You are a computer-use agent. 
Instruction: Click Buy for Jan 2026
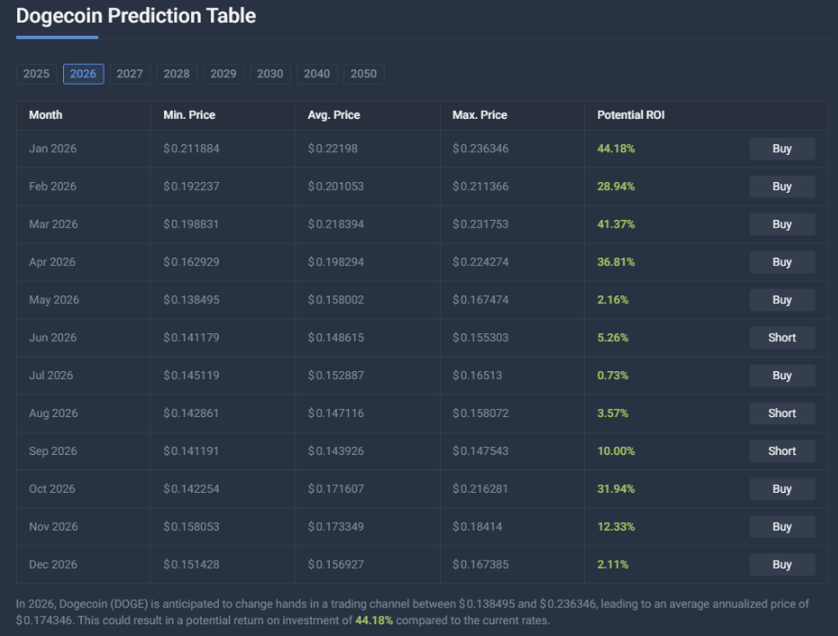782,149
